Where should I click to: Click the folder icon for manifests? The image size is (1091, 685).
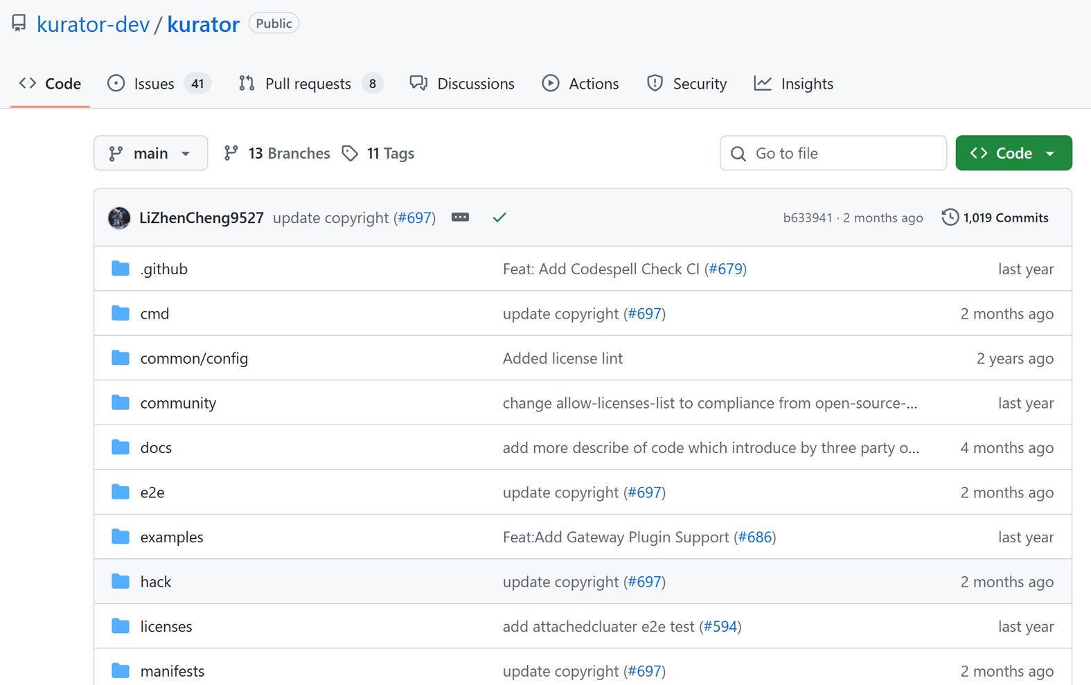tap(121, 670)
